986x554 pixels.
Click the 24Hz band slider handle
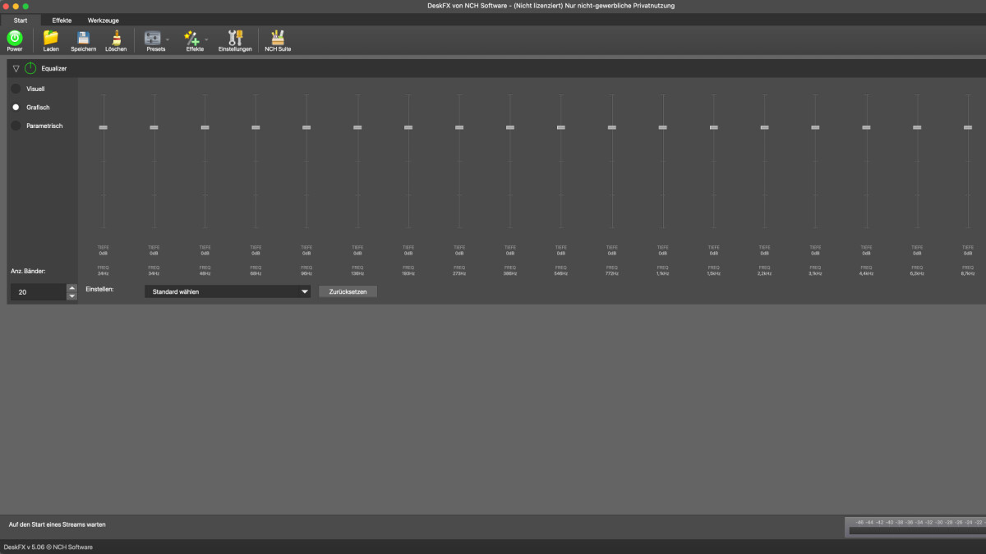(x=103, y=127)
